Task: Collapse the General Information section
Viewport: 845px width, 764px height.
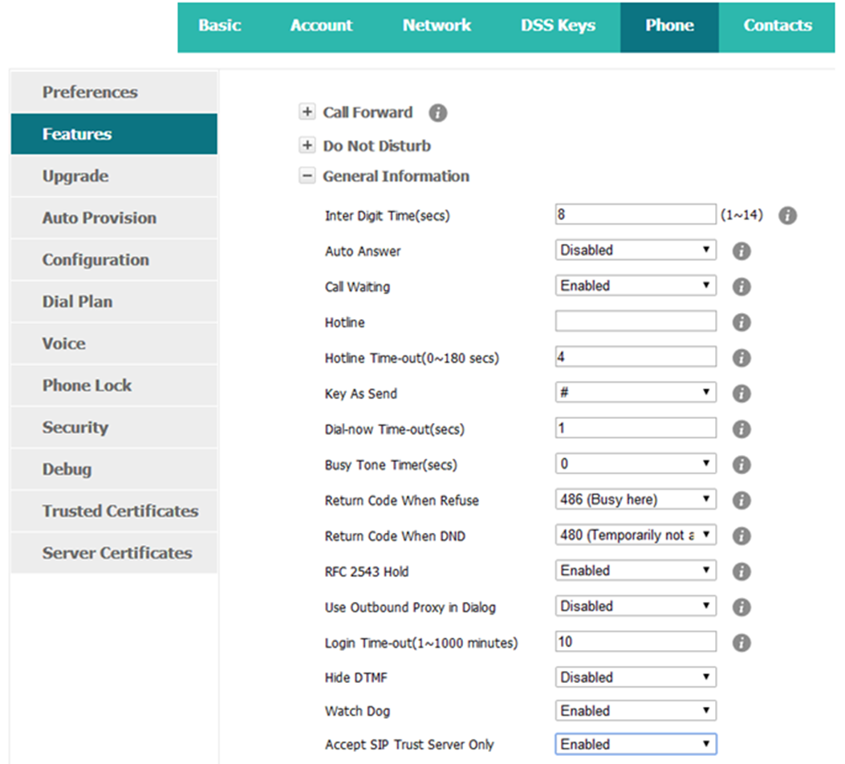Action: [307, 176]
